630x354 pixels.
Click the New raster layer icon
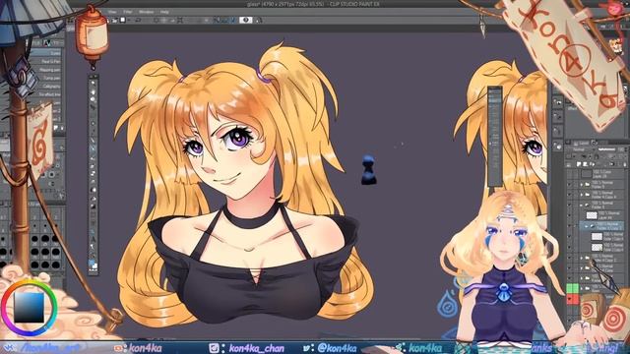(x=579, y=164)
